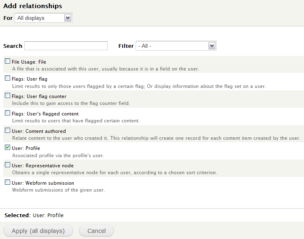The height and width of the screenshot is (239, 304).
Task: Check the File Usage: File checkbox
Action: (7, 61)
